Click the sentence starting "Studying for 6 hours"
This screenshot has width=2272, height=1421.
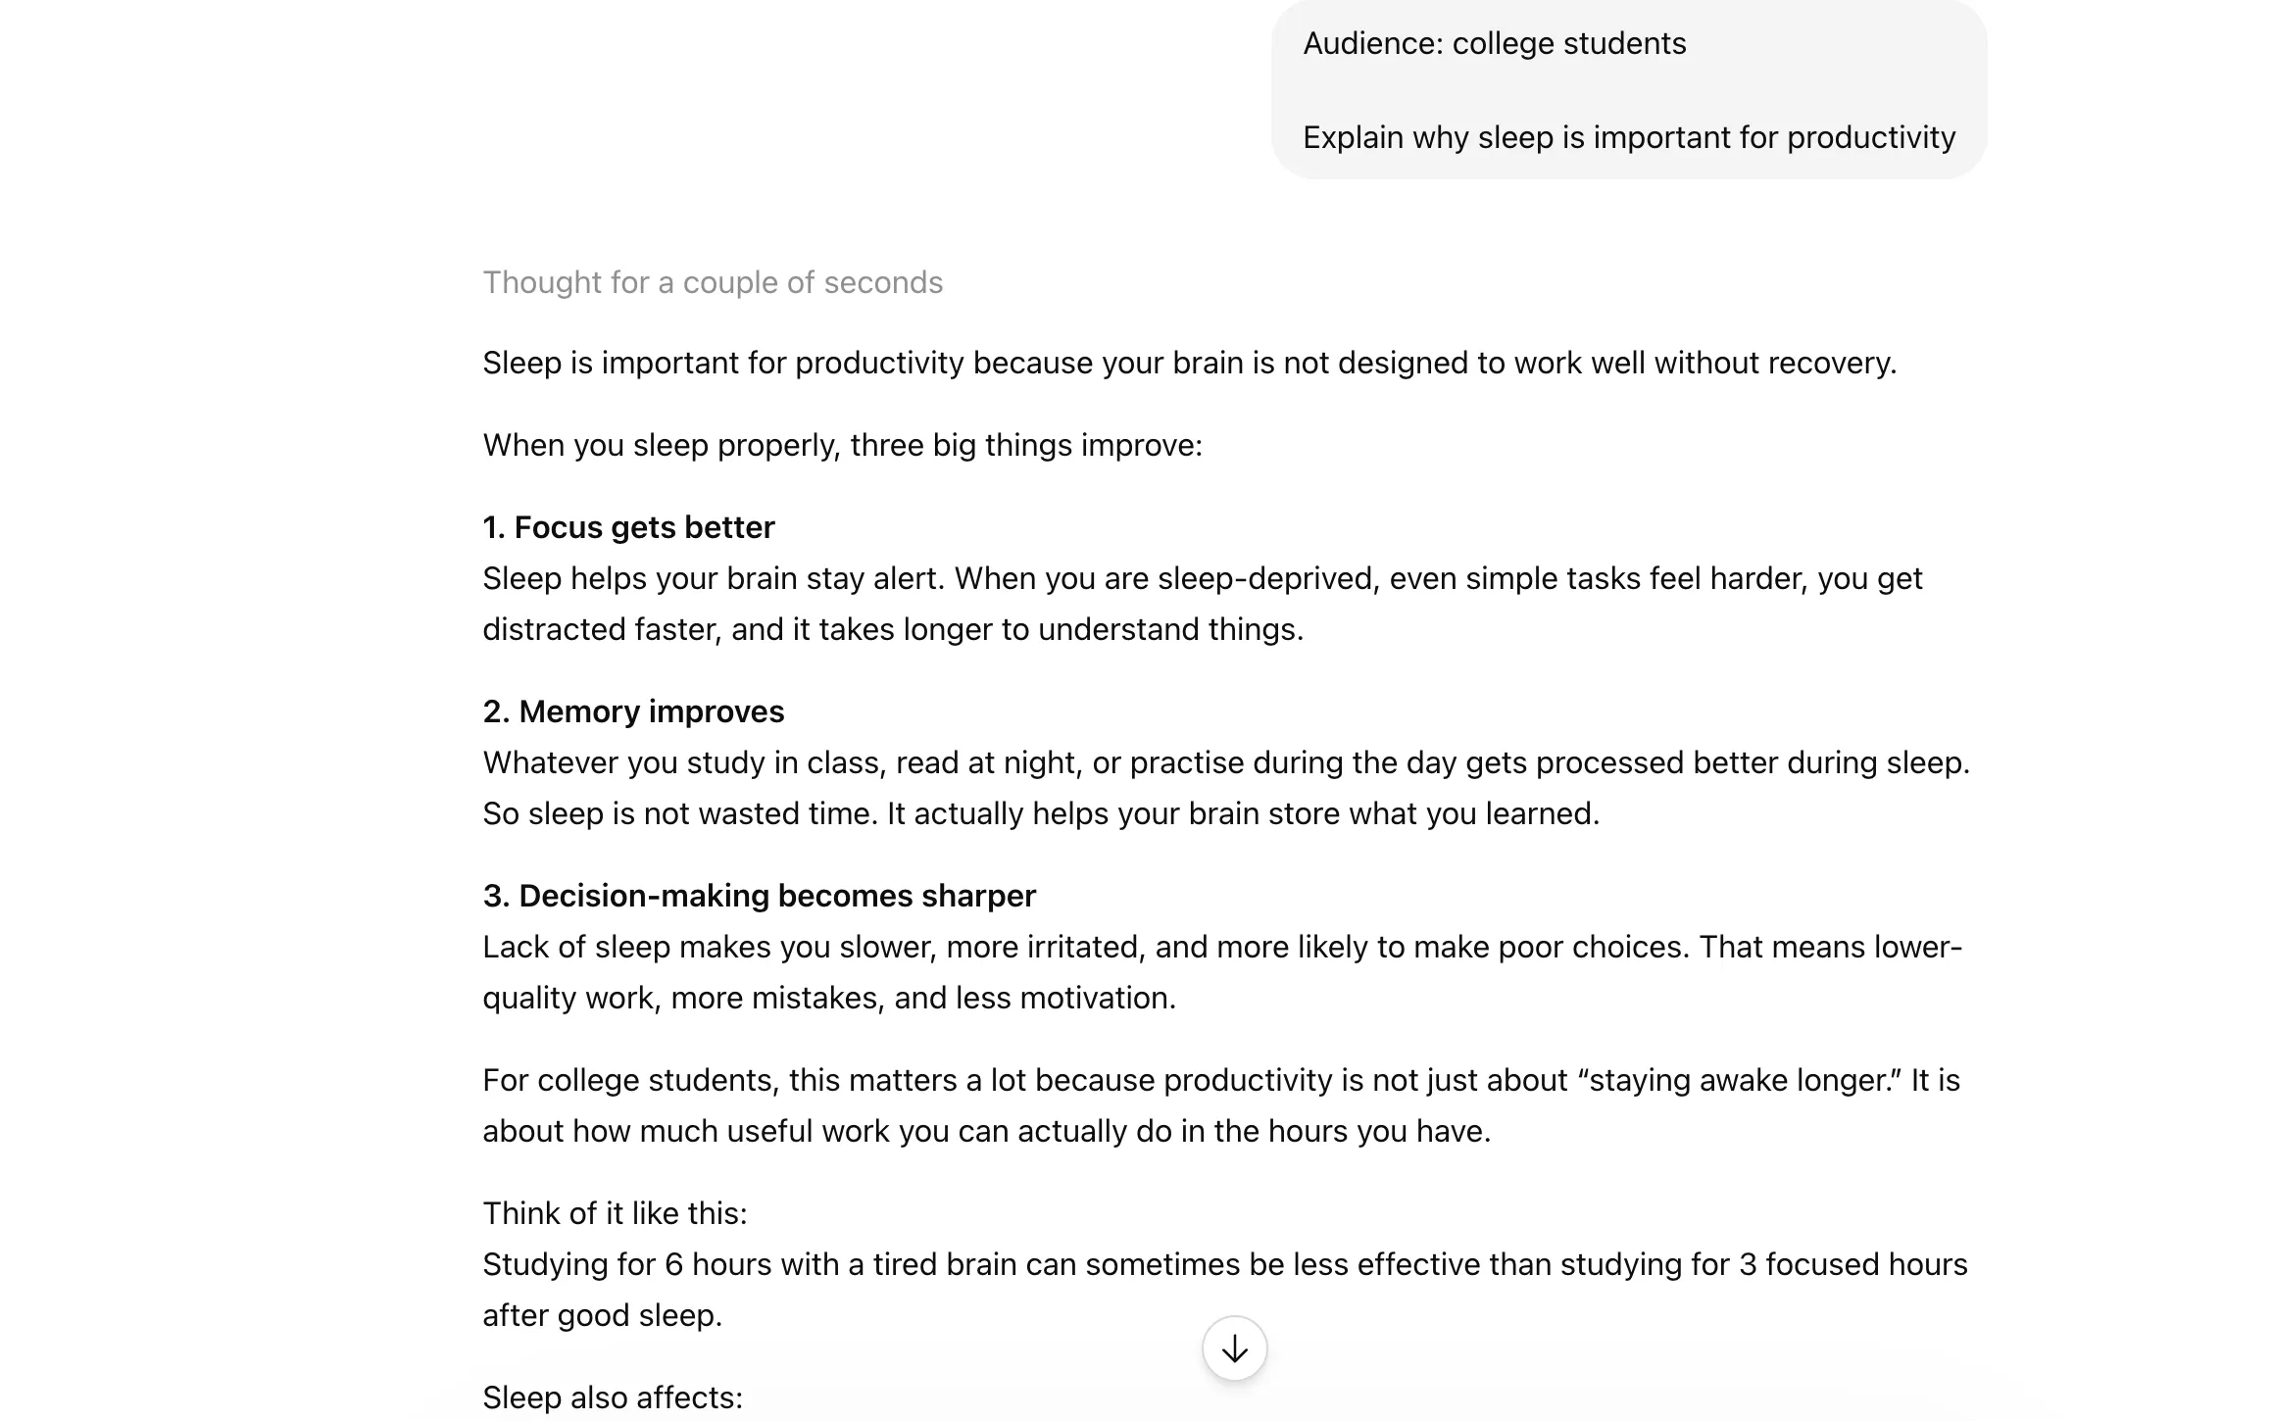point(1224,1264)
